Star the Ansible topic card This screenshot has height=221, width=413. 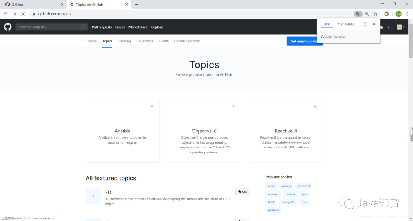pyautogui.click(x=152, y=106)
